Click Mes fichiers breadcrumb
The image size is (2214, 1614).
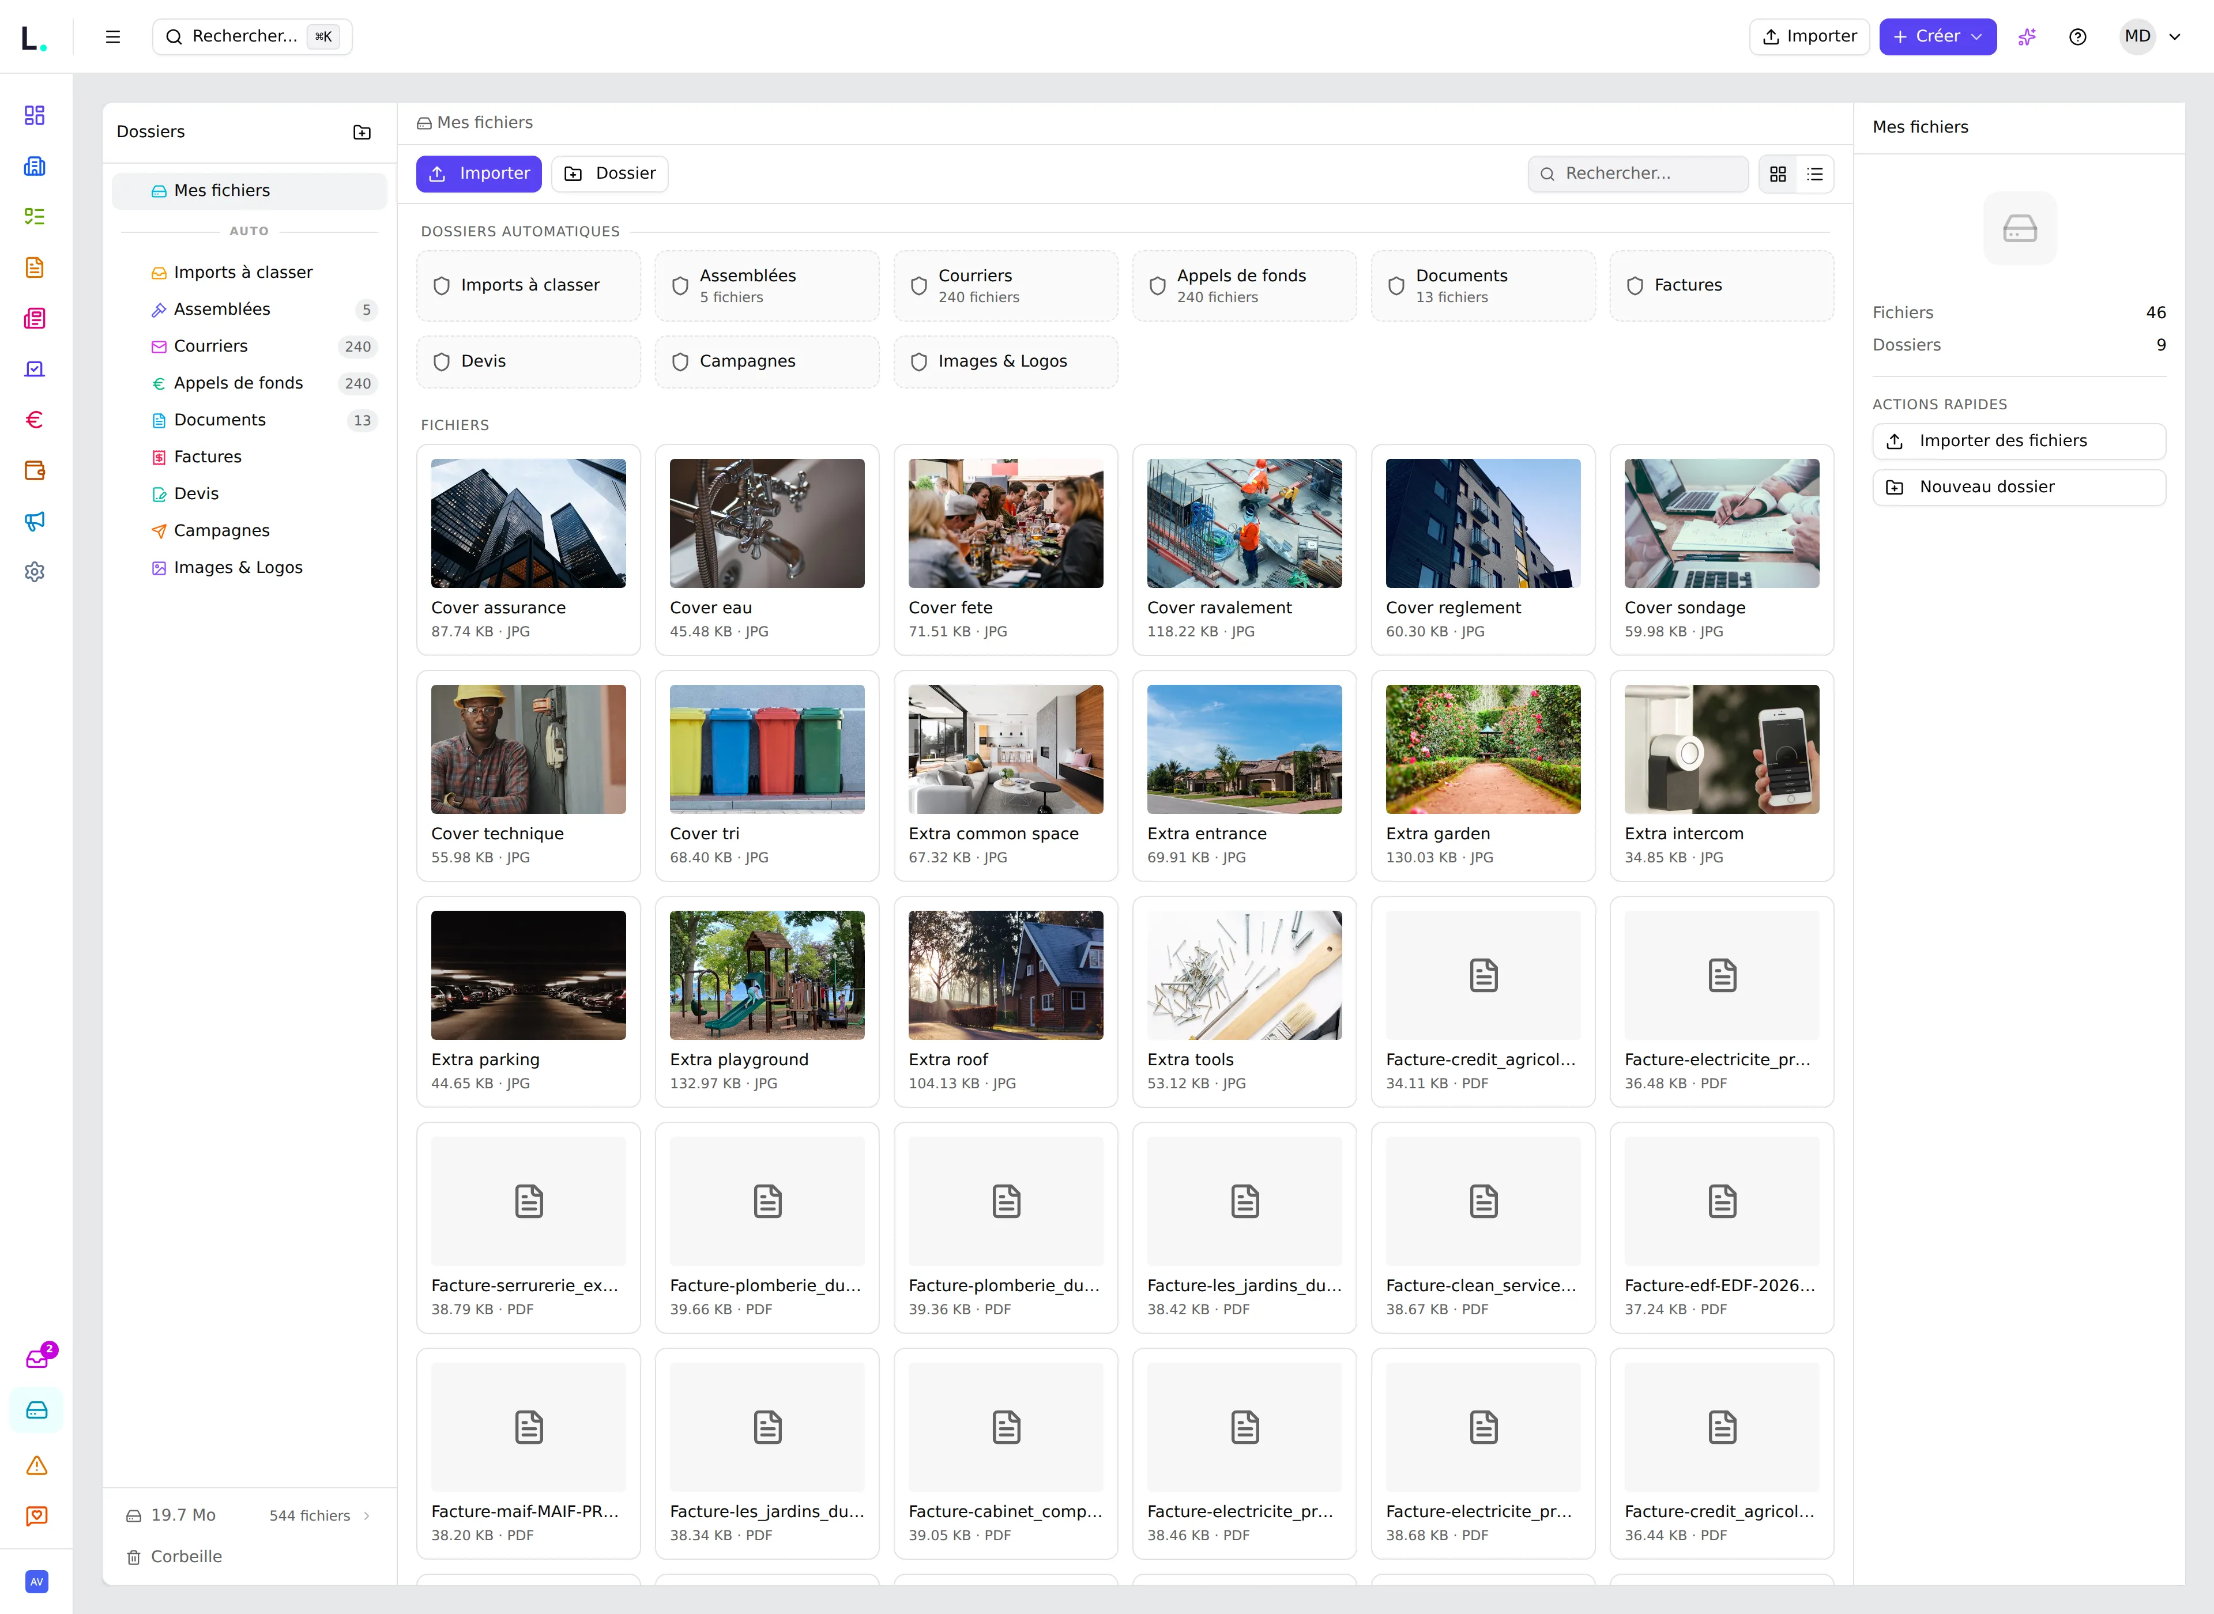(475, 123)
